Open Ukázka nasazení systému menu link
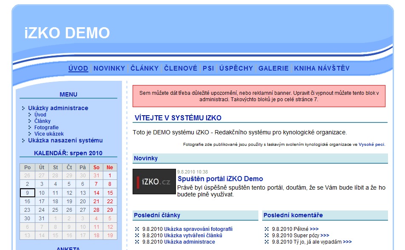Image resolution: width=405 pixels, height=250 pixels. 65,140
